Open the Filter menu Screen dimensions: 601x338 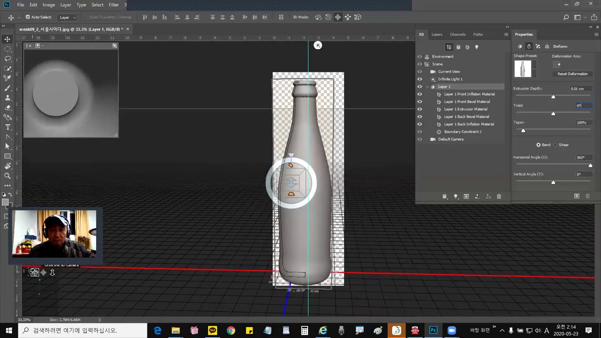(x=114, y=5)
